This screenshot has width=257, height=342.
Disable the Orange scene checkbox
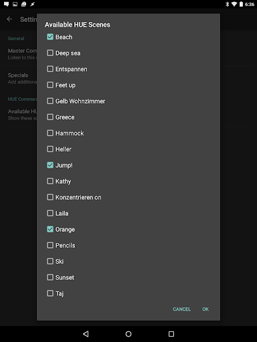point(50,229)
